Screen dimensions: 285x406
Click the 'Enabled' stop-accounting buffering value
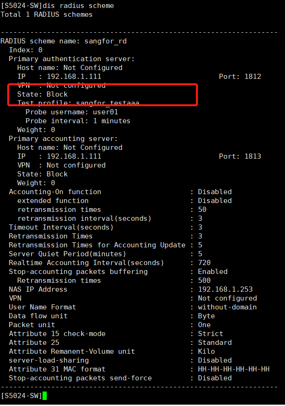tap(213, 272)
